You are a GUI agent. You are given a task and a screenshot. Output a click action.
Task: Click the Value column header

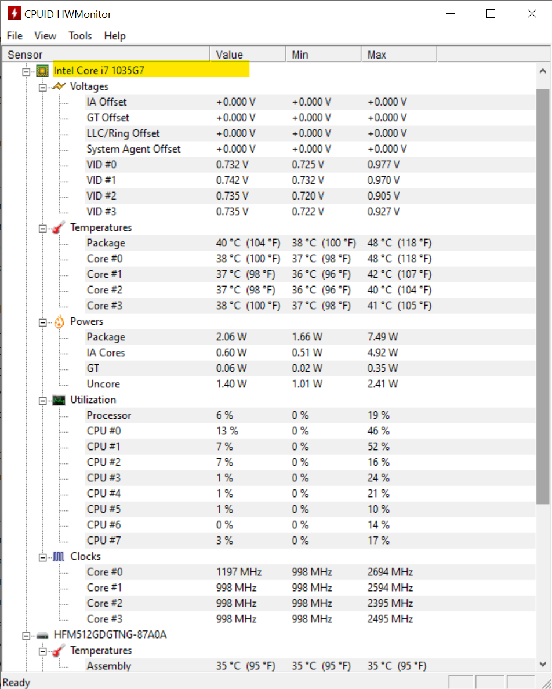click(248, 55)
